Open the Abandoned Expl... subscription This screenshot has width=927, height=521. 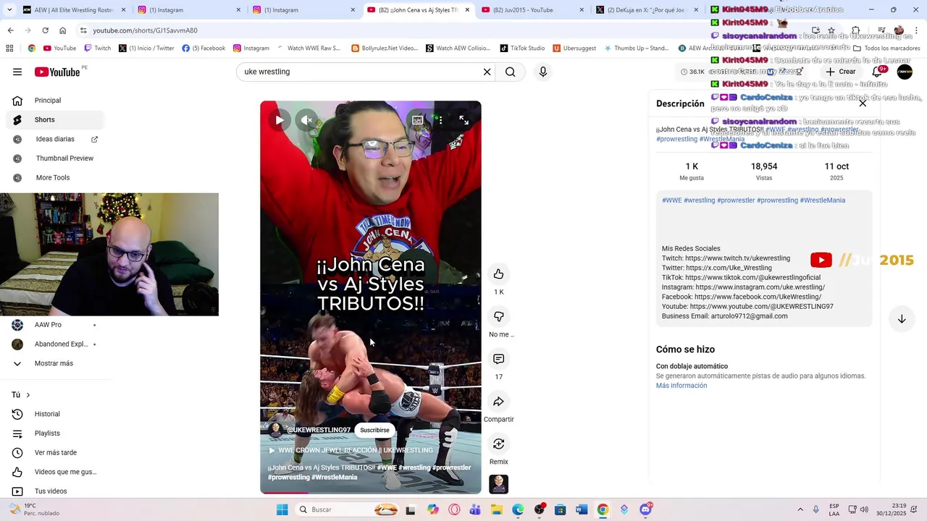point(55,344)
